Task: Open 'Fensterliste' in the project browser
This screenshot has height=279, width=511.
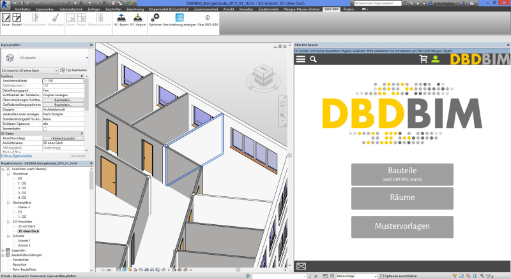Action: [20, 260]
